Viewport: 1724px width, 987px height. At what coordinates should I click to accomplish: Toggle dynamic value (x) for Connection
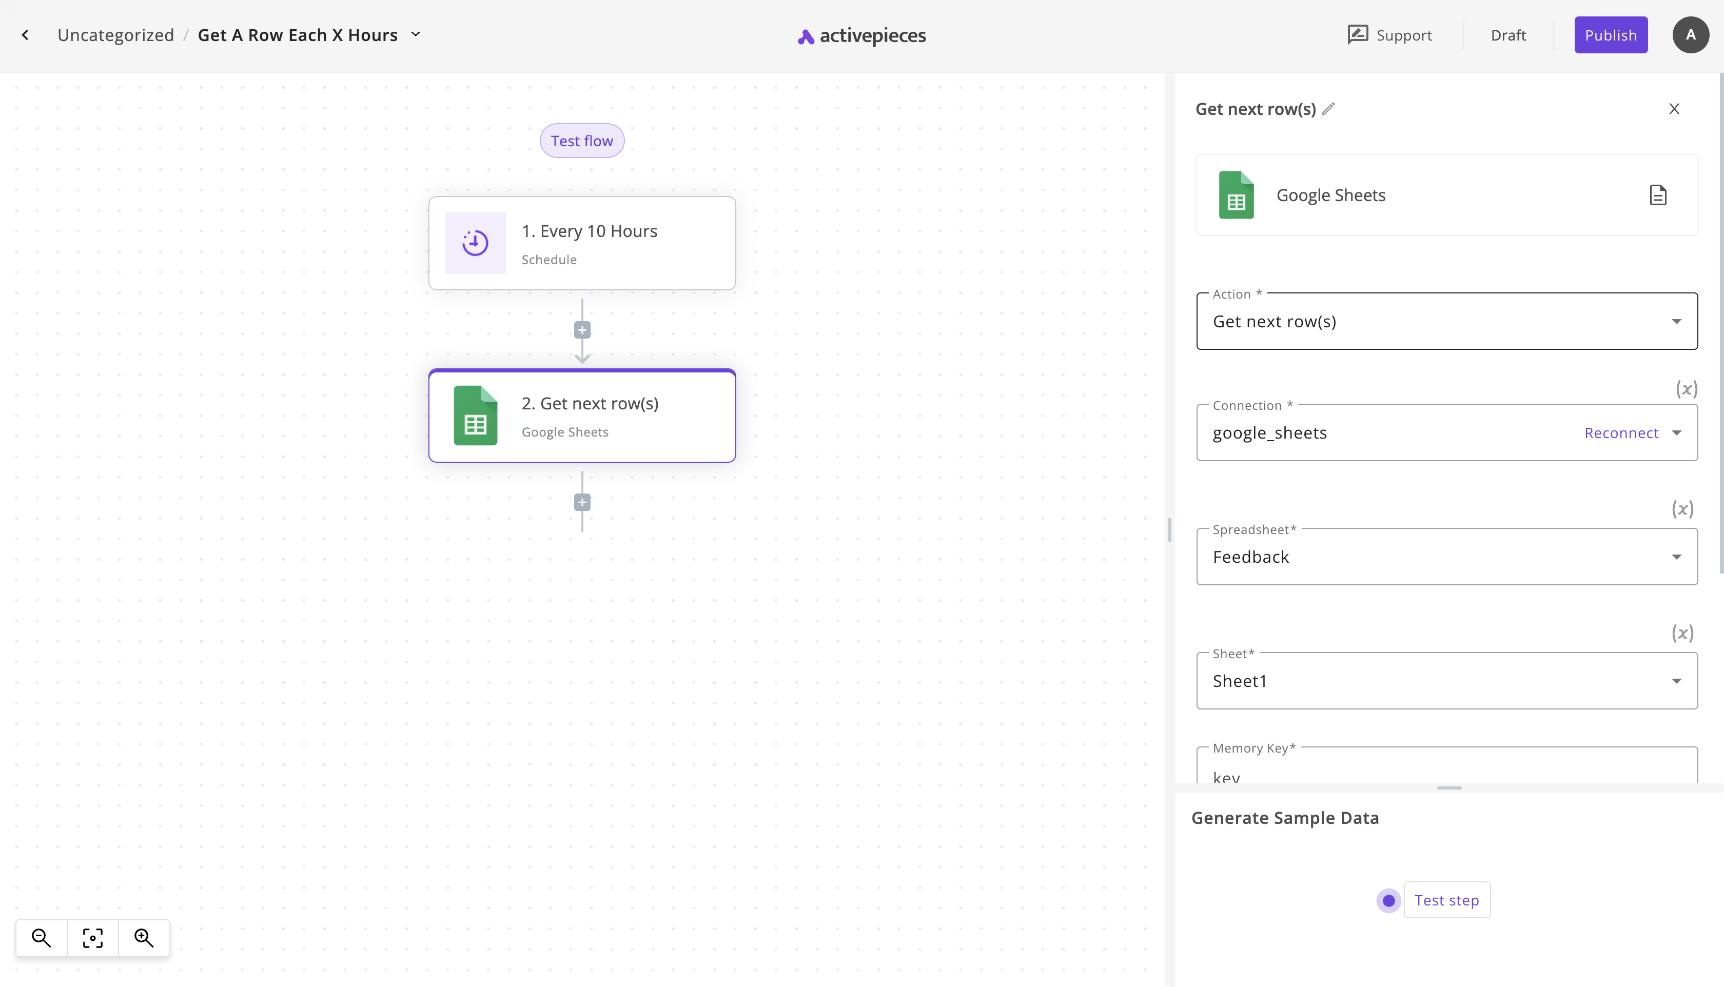coord(1686,389)
